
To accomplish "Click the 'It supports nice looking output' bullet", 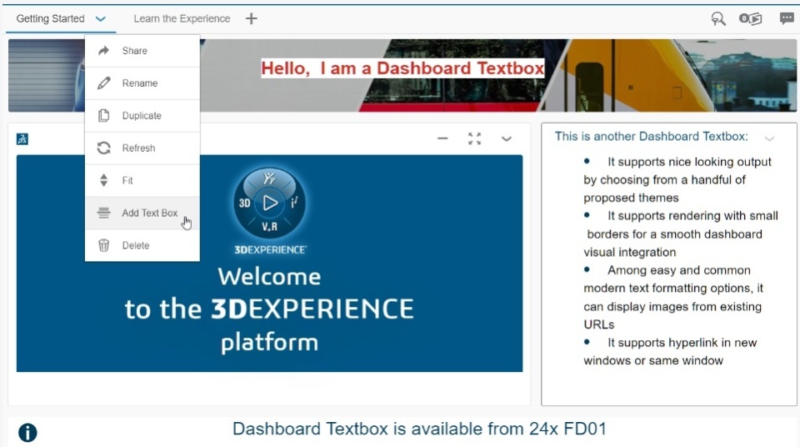I will coord(689,162).
